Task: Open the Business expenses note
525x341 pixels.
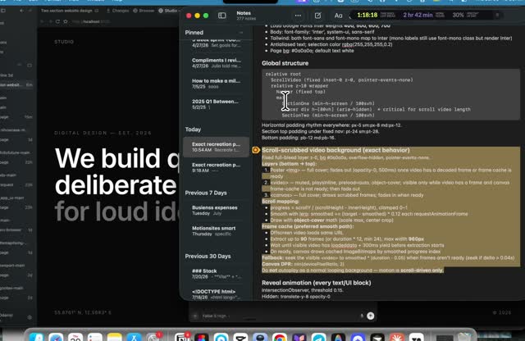Action: pyautogui.click(x=217, y=210)
